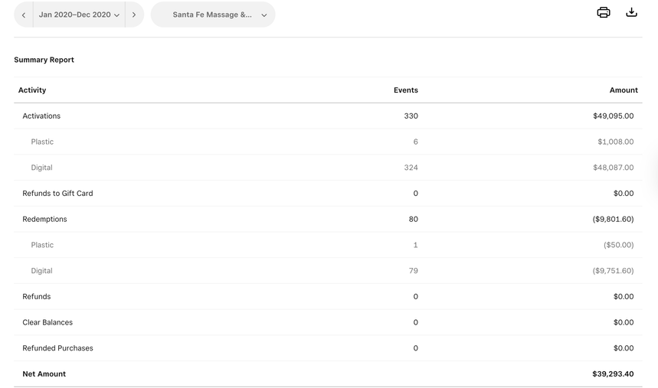Select the Refunded Purchases row label
658x388 pixels.
pos(58,348)
